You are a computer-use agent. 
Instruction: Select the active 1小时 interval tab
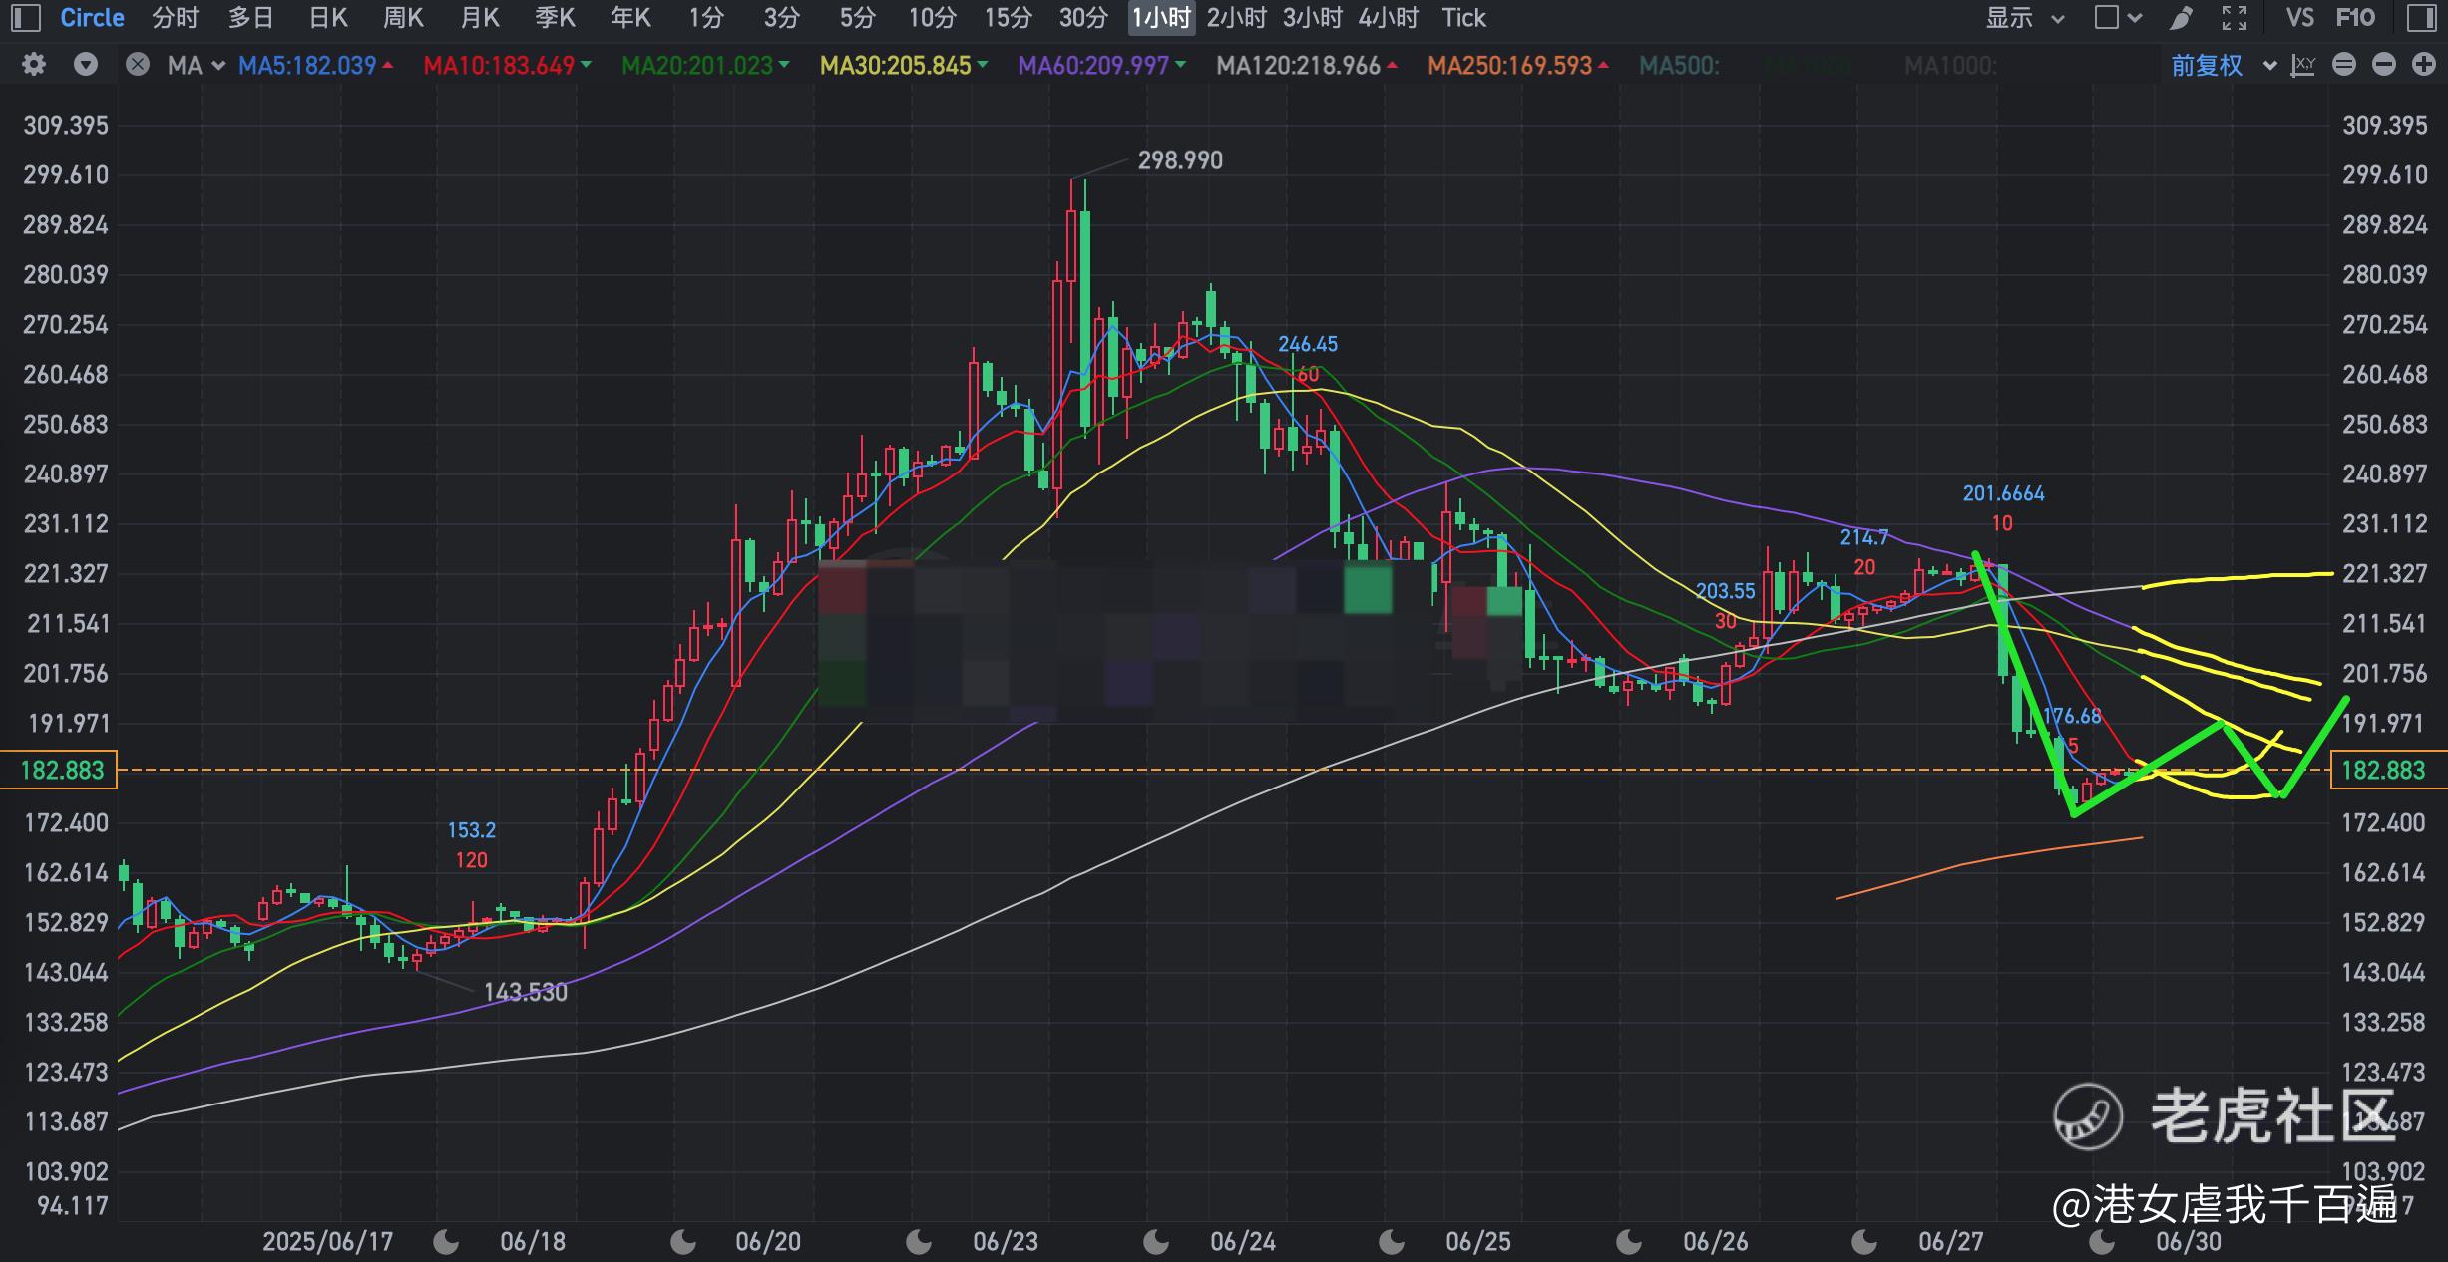point(1161,18)
